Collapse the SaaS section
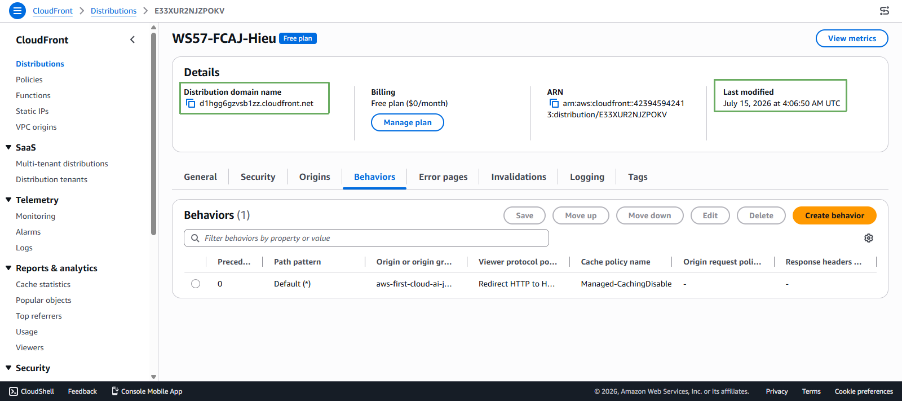This screenshot has width=902, height=401. 8,147
